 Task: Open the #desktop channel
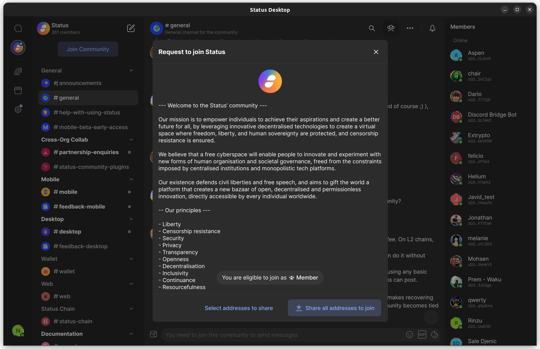click(88, 232)
